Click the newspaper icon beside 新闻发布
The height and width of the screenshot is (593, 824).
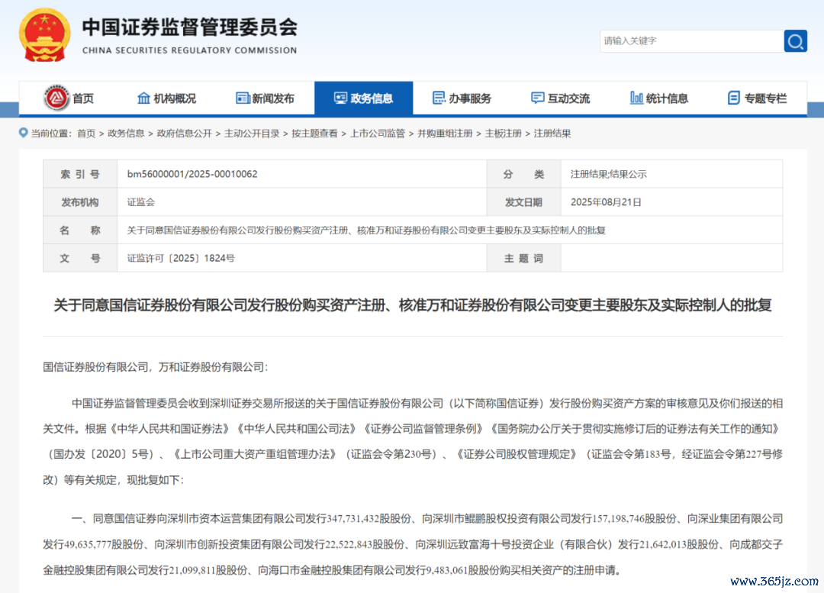[243, 98]
